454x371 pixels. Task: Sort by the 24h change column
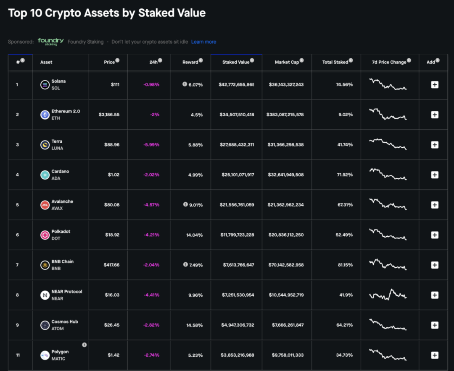click(153, 62)
